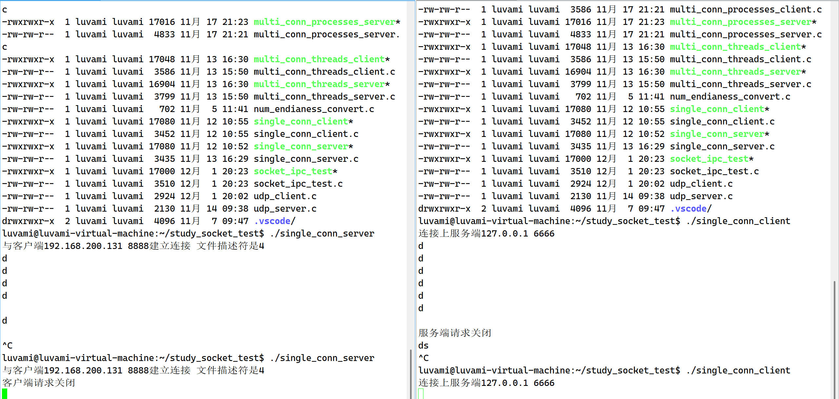Click green multi_conn_threads_server executable in right pane

(x=735, y=72)
